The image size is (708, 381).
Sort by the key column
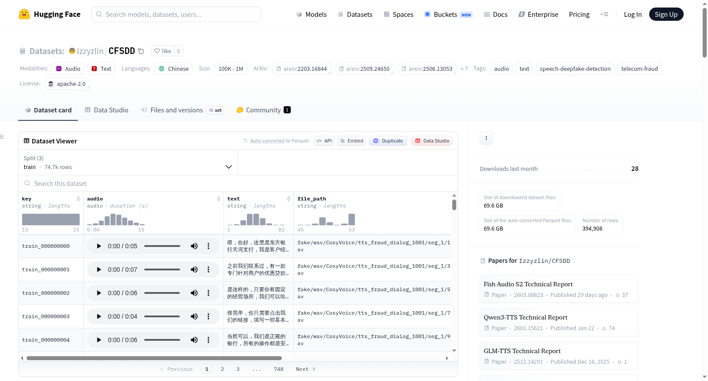point(78,199)
